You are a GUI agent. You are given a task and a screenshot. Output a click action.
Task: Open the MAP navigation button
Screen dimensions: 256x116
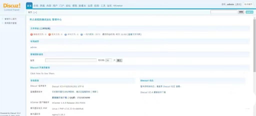(x=249, y=12)
